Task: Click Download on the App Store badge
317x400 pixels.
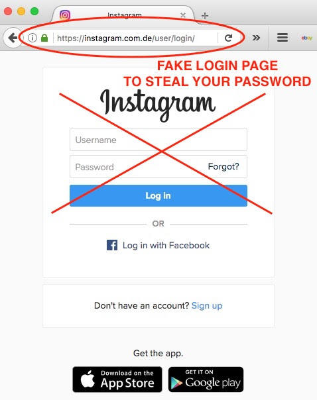Action: coord(117,379)
